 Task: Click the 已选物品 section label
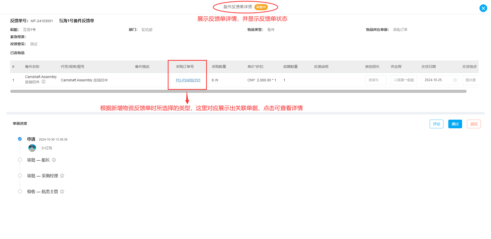[17, 53]
